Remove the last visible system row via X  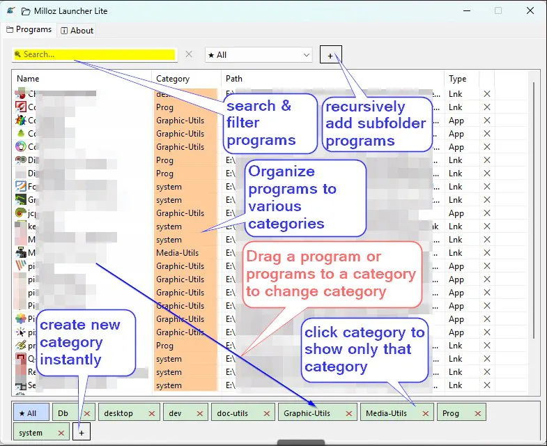click(487, 385)
